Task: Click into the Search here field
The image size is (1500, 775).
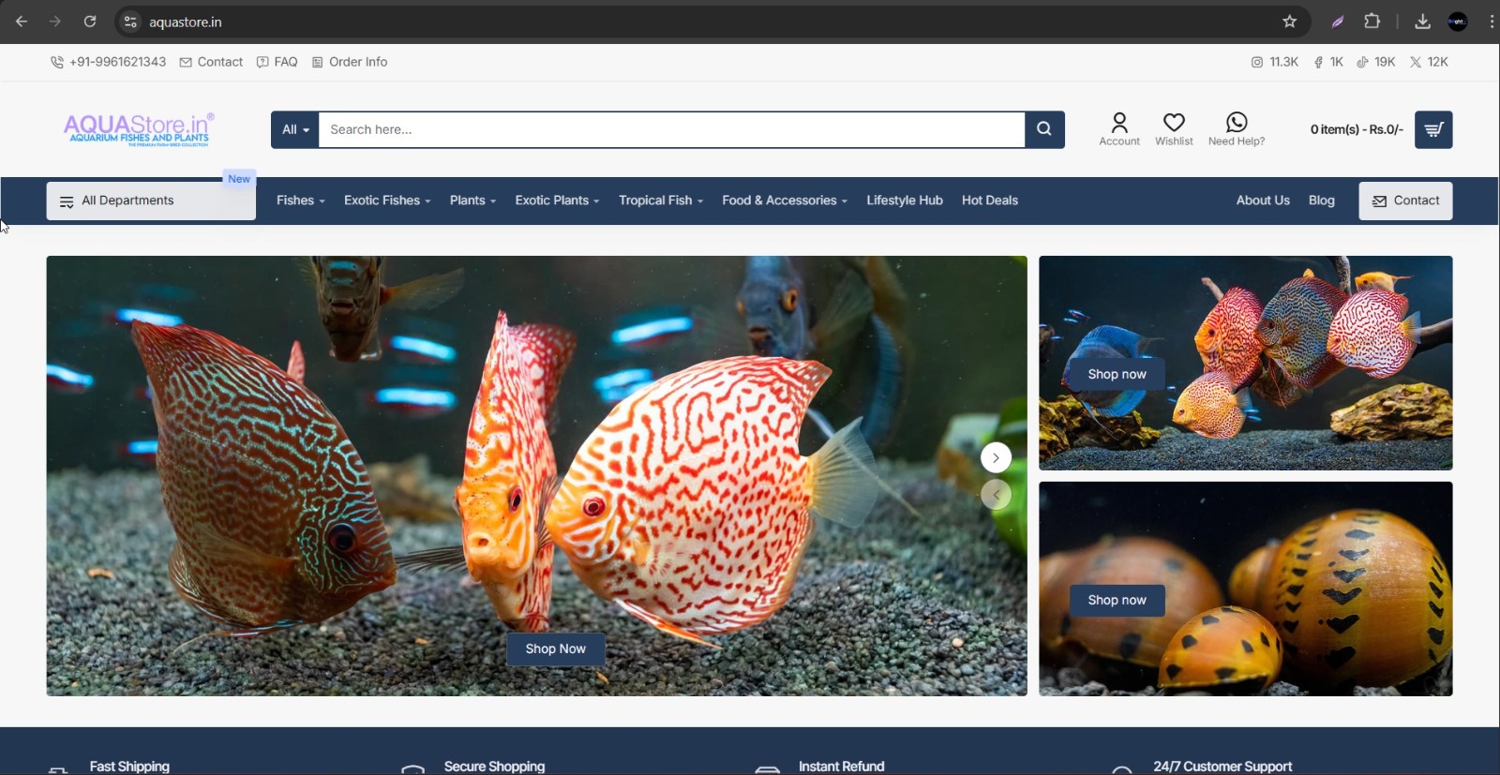Action: [670, 129]
